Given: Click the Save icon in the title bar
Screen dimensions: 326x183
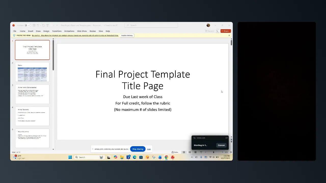Looking at the screenshot, I should click(34, 25).
